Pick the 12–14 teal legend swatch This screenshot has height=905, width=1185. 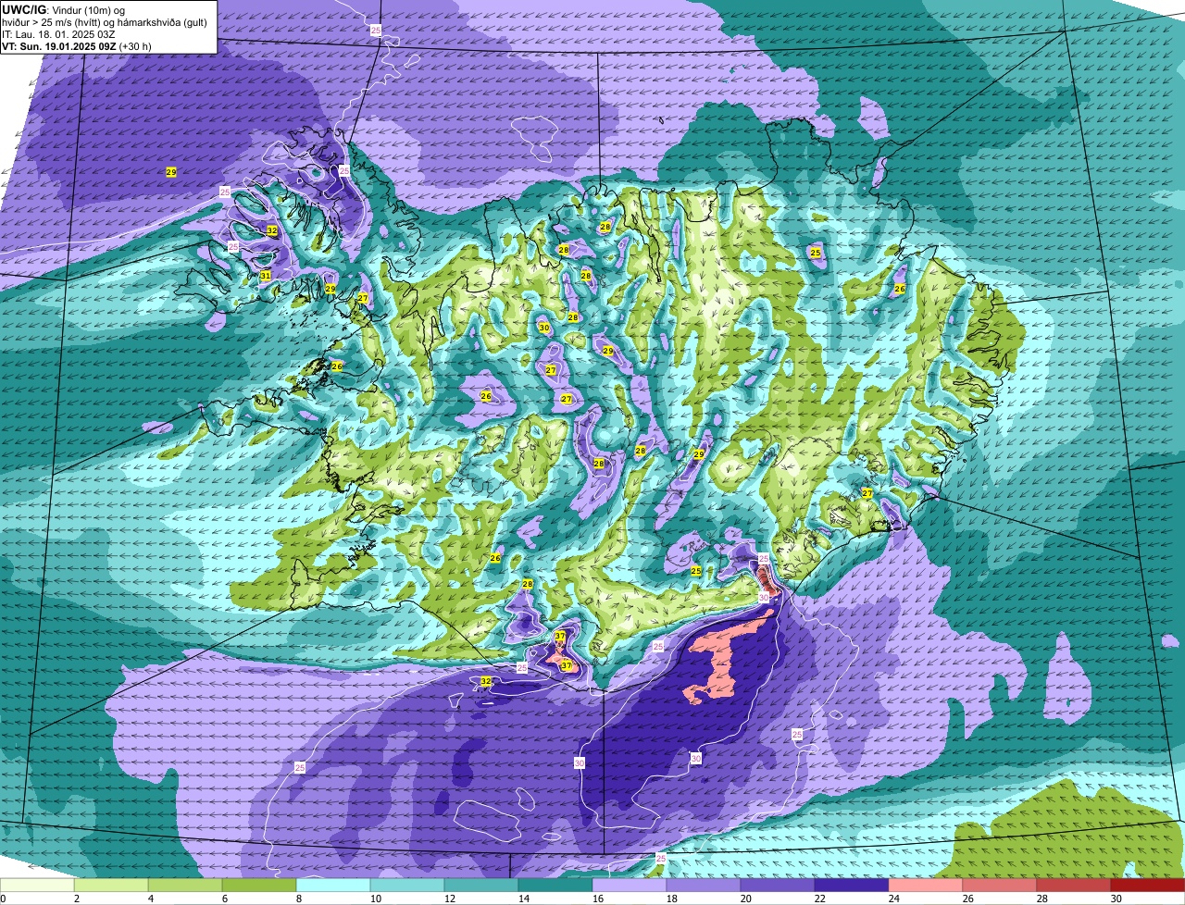[481, 885]
